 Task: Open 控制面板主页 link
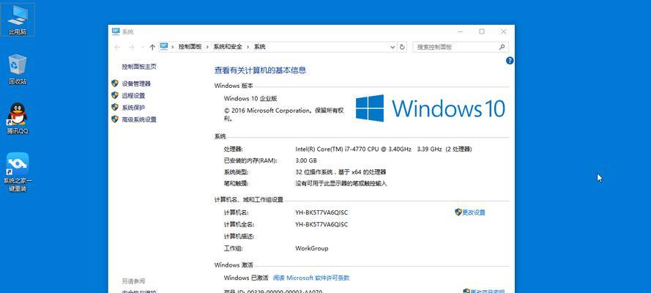click(x=139, y=67)
